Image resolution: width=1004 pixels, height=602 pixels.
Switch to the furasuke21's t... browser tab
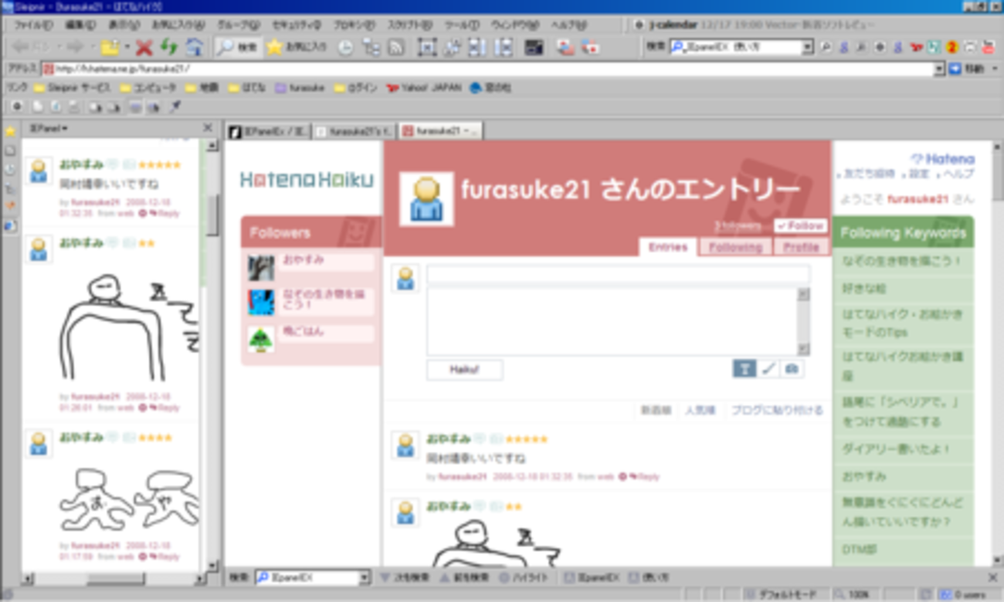coord(354,132)
